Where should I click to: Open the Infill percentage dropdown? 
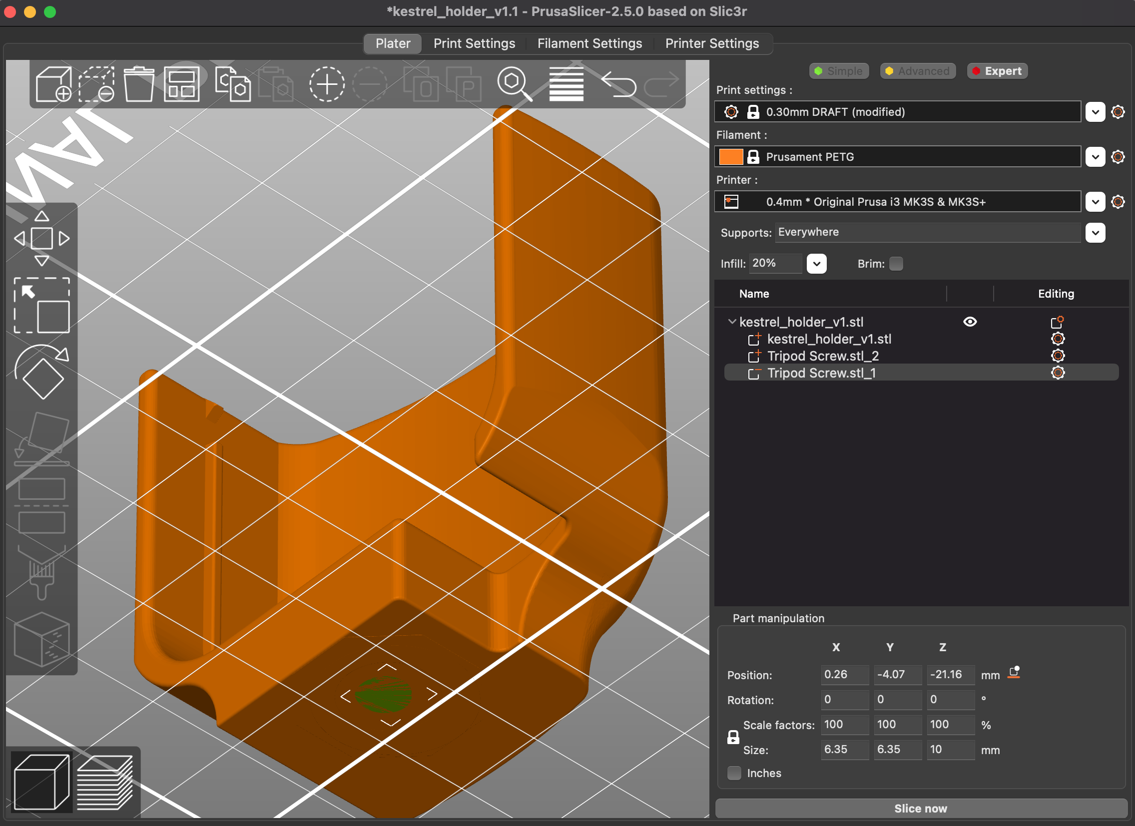tap(816, 264)
